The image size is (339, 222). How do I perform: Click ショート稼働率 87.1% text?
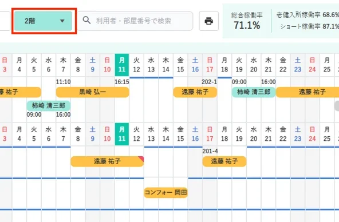coord(309,26)
